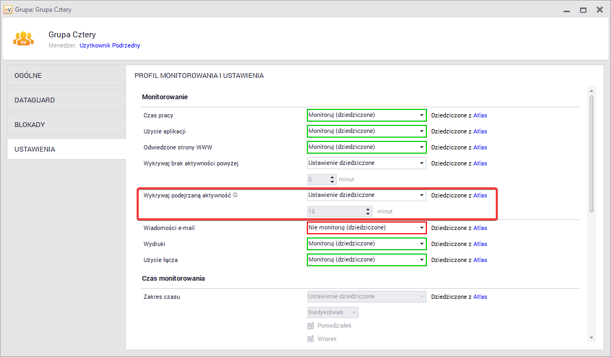The image size is (611, 357).
Task: Toggle the Poniedziałek checkbox
Action: (311, 326)
